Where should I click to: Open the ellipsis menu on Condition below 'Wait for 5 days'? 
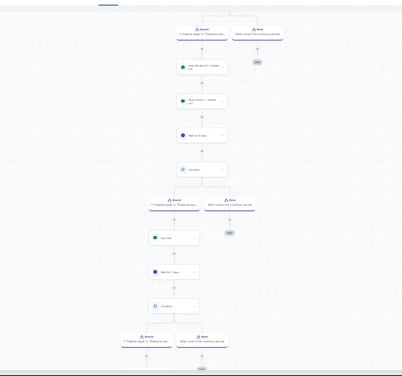[222, 169]
